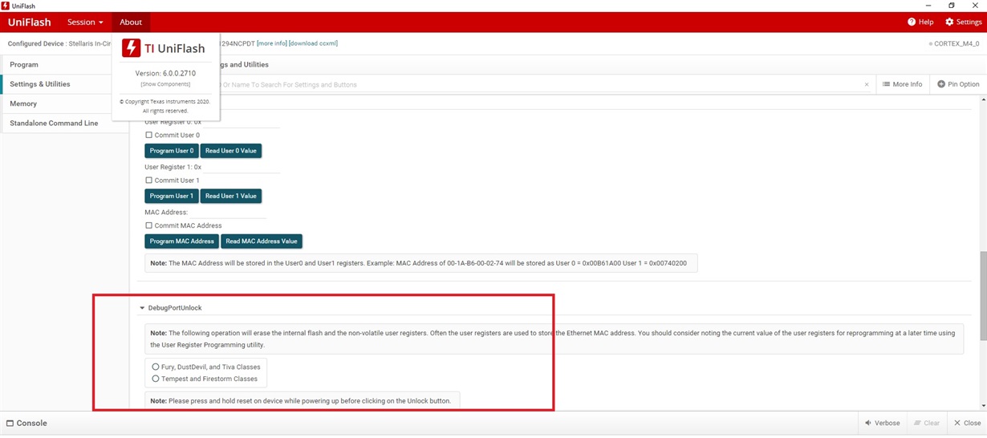Click the Pin Option plus icon

coord(941,84)
